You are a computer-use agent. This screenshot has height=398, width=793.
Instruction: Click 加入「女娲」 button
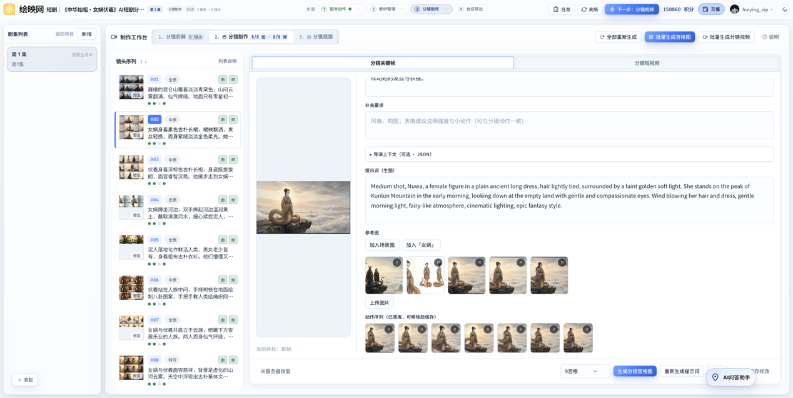421,245
